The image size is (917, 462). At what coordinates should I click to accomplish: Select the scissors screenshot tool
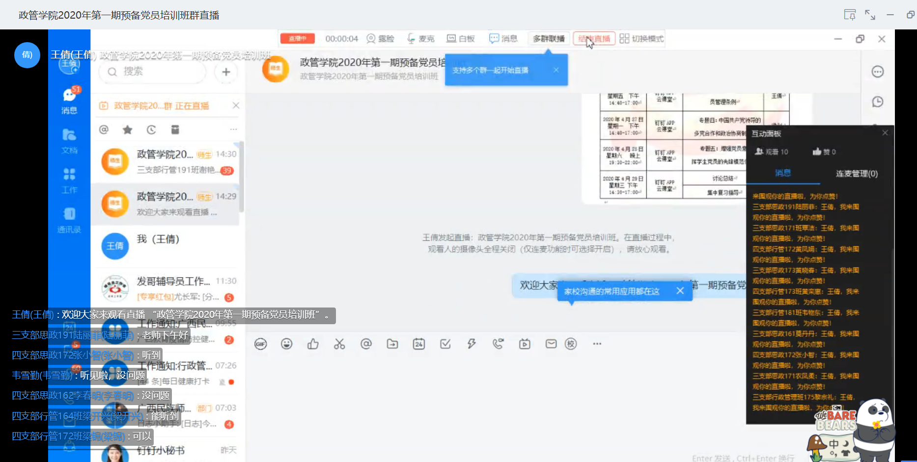coord(339,344)
